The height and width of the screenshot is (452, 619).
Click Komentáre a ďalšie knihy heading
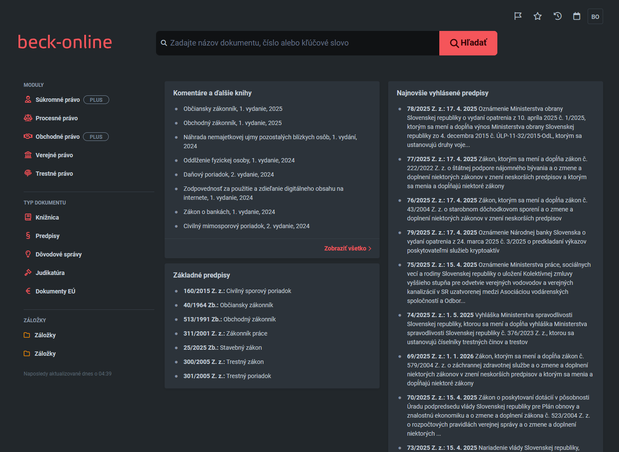coord(212,93)
